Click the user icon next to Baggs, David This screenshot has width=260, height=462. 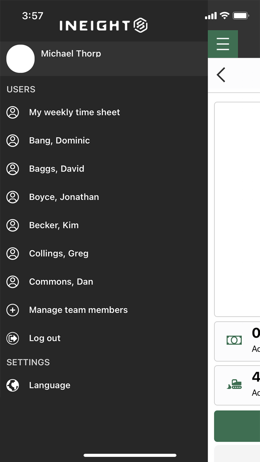[13, 169]
